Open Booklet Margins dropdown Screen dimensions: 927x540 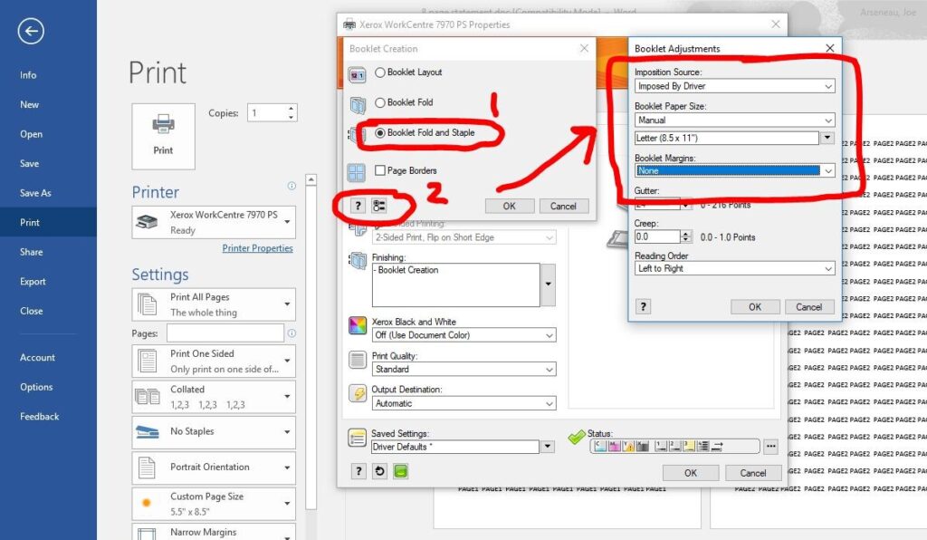tap(735, 170)
